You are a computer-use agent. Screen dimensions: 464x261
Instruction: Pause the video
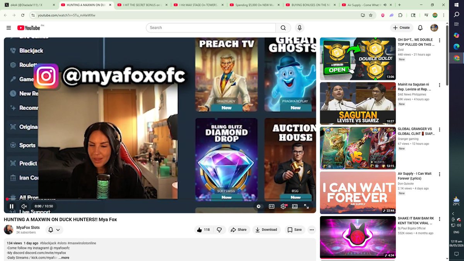click(12, 206)
